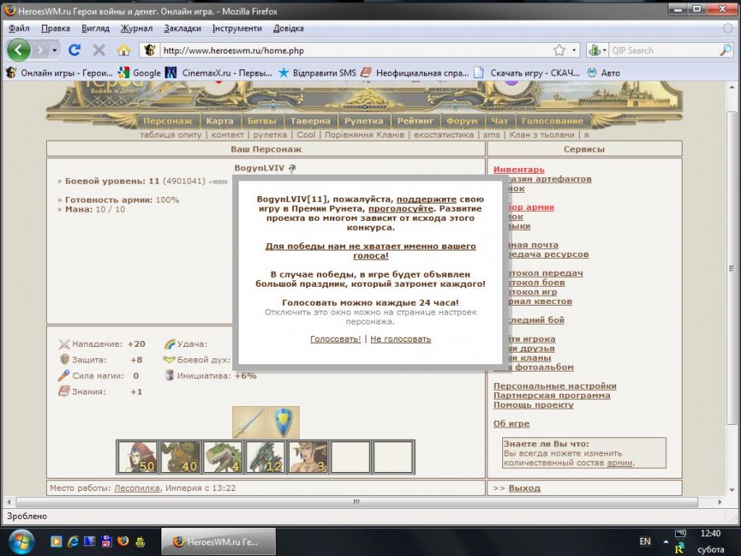Screen dimensions: 741x556
Task: Open the CinemaxX.ru bookmark
Action: [x=219, y=72]
